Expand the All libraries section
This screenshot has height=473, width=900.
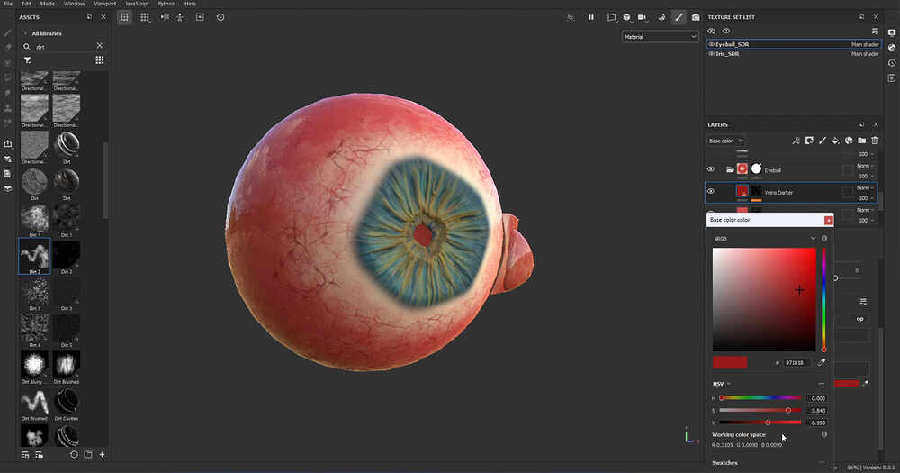24,33
